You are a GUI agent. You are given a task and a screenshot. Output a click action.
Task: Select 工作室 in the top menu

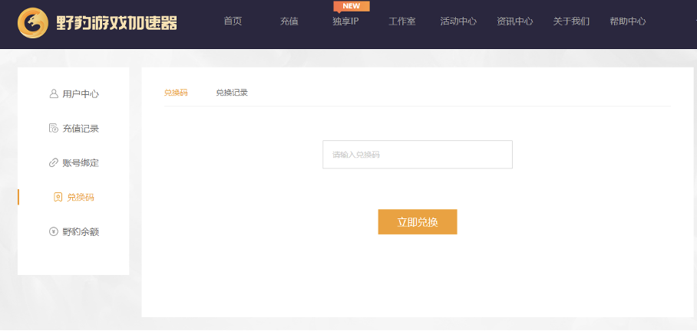401,21
